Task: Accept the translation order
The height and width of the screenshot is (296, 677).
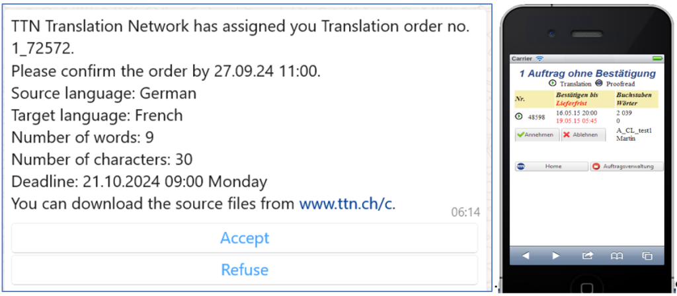Action: (244, 238)
